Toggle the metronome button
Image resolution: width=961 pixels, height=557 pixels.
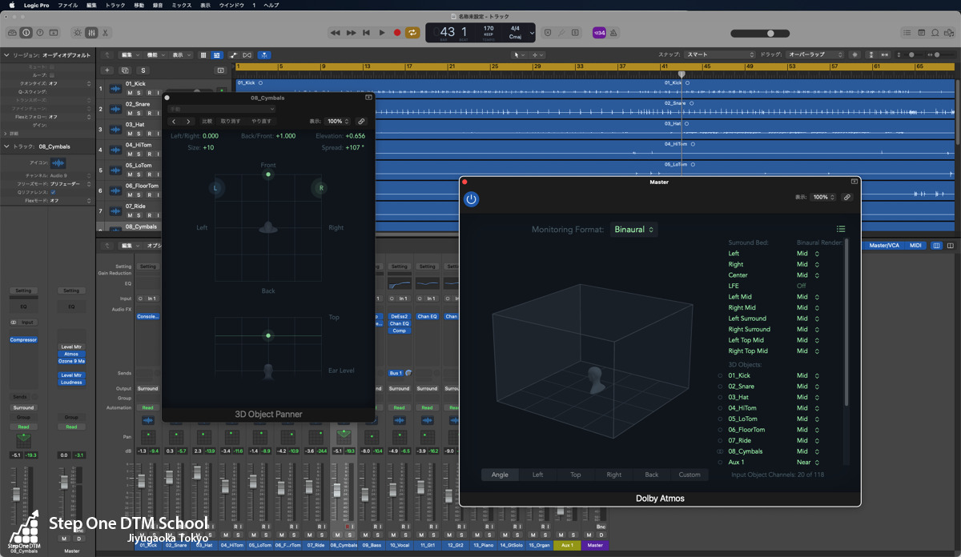point(614,33)
